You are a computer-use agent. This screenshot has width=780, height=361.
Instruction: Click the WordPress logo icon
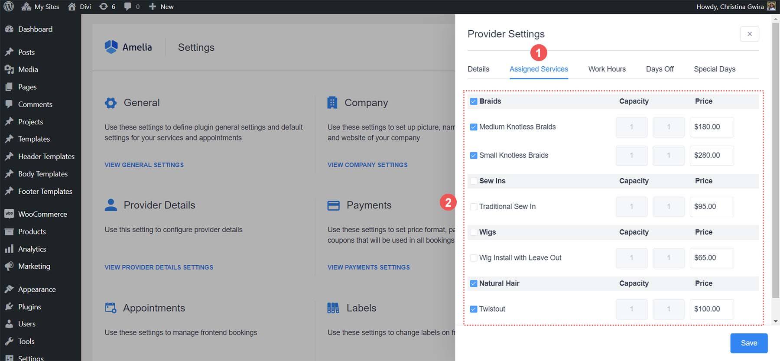point(9,7)
